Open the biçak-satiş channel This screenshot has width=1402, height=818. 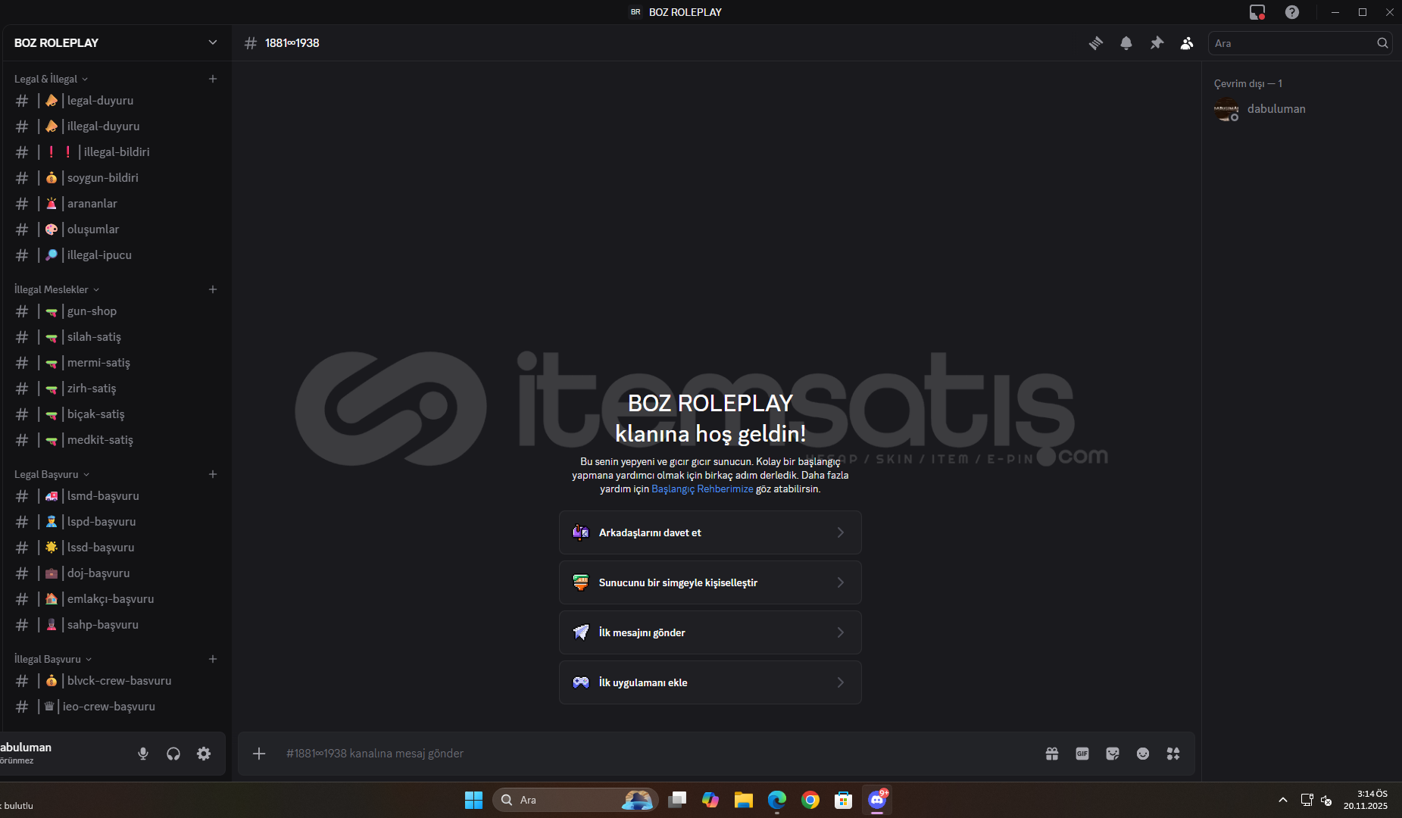[x=116, y=414]
